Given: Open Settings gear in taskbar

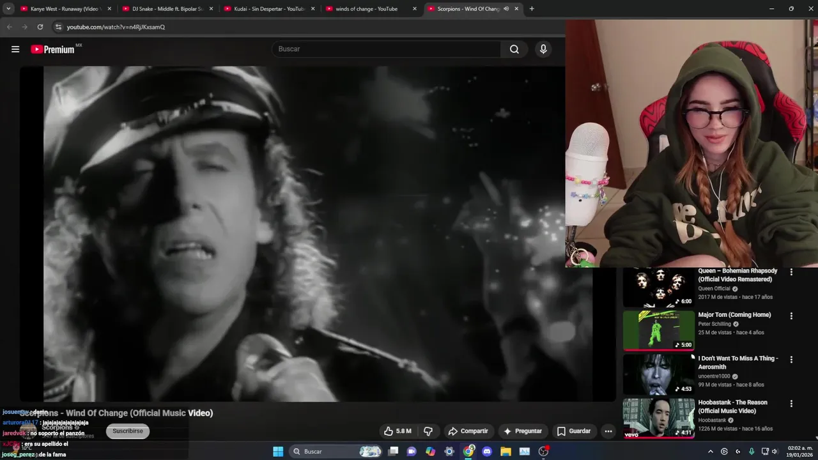Looking at the screenshot, I should [449, 452].
